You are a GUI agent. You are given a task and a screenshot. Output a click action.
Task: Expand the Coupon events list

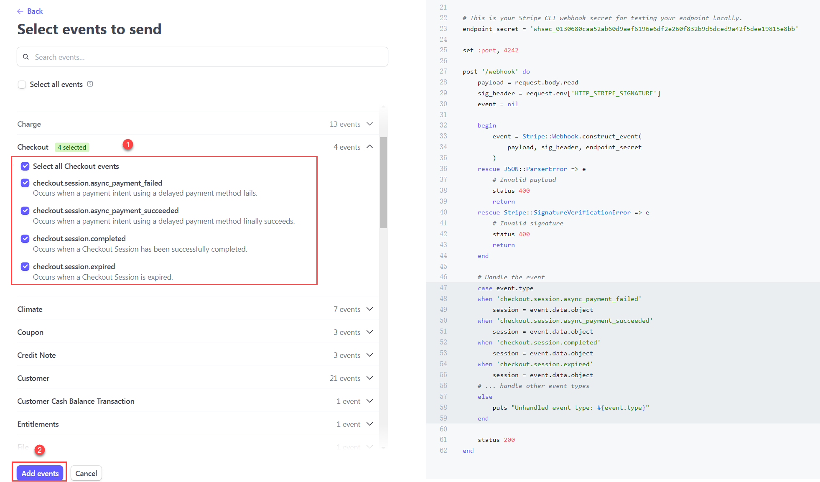369,332
